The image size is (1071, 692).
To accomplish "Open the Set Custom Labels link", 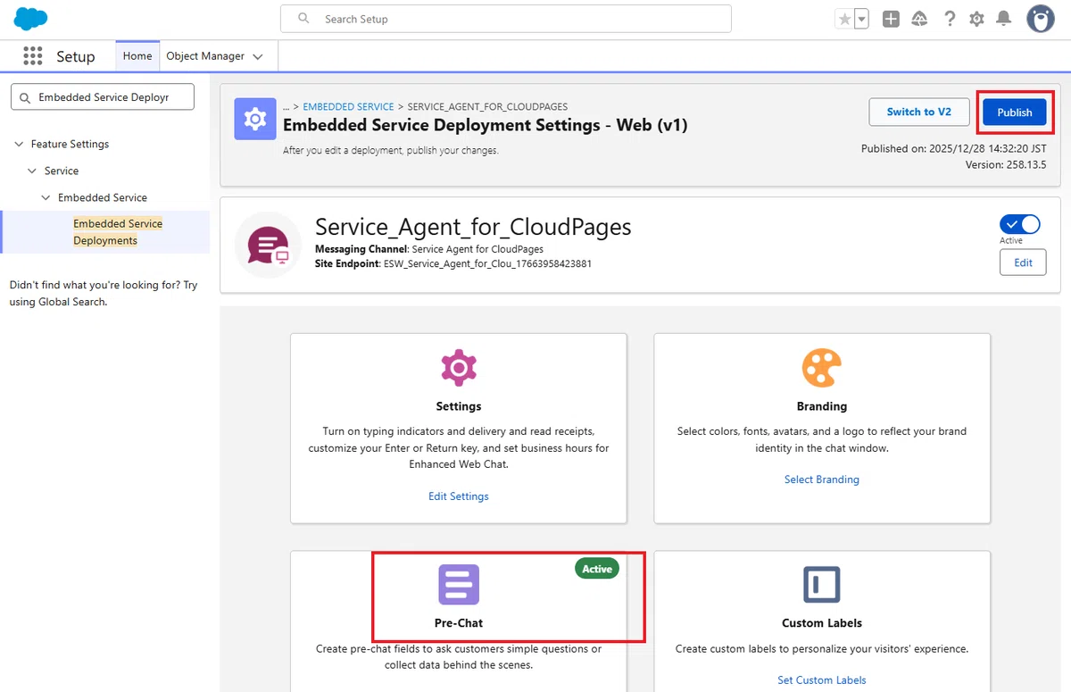I will (x=822, y=679).
